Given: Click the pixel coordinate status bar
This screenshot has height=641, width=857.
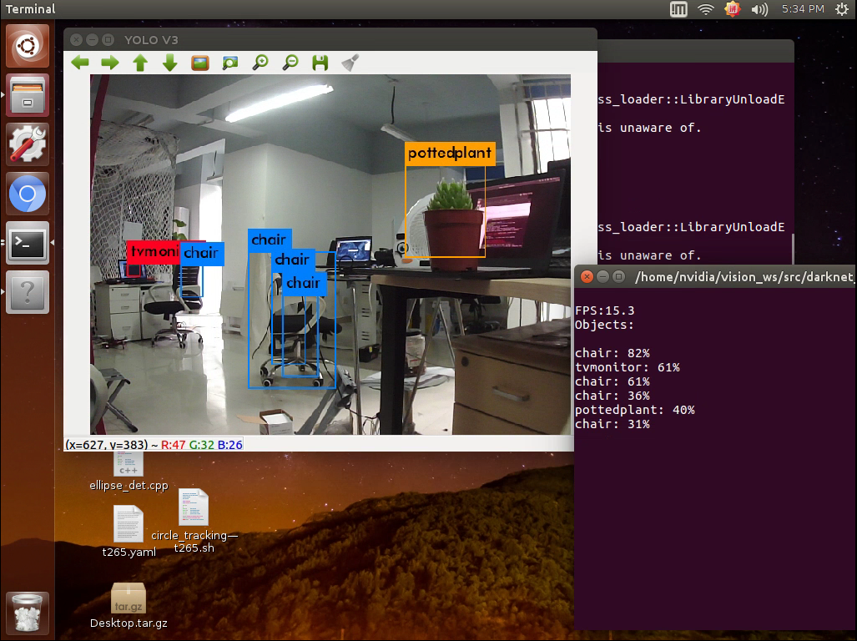Looking at the screenshot, I should coord(154,445).
